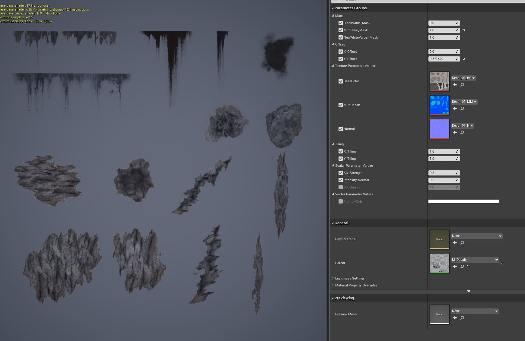525x341 pixels.
Task: Reset MidValue_Mask to default arrow
Action: pyautogui.click(x=464, y=30)
